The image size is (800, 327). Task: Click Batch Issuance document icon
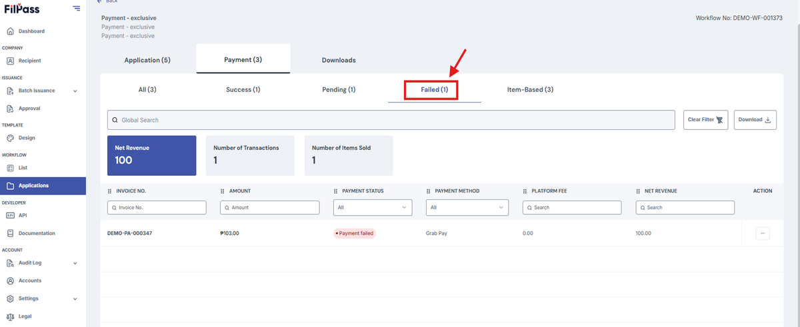10,91
